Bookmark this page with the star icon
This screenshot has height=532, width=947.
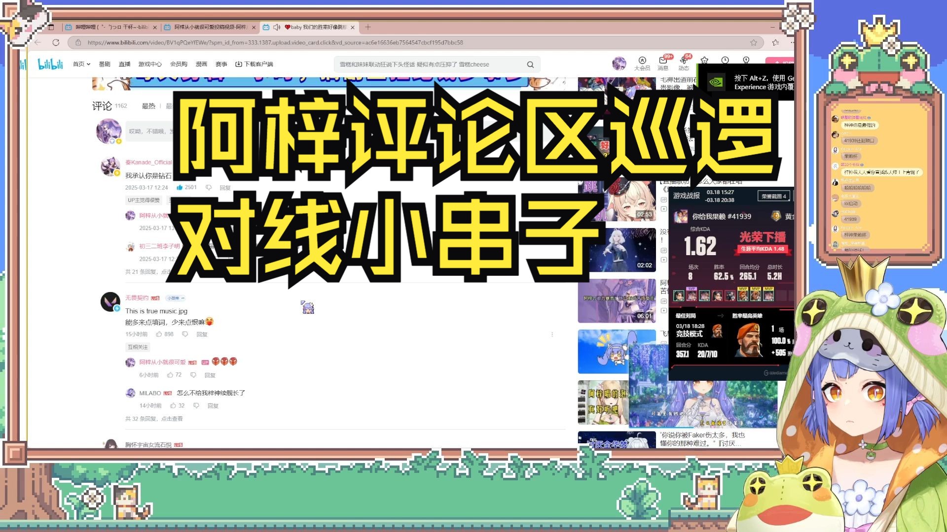tap(754, 42)
